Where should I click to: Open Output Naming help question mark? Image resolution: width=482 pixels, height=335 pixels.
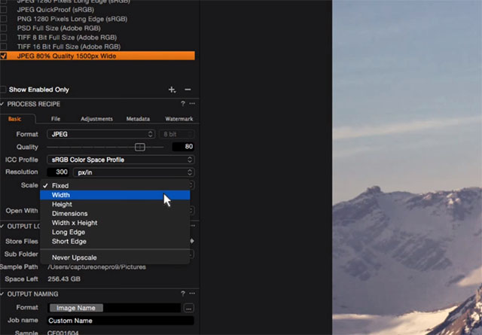coord(183,294)
